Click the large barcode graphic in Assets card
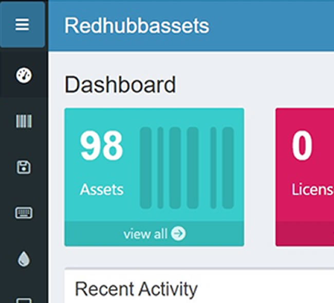 point(187,168)
